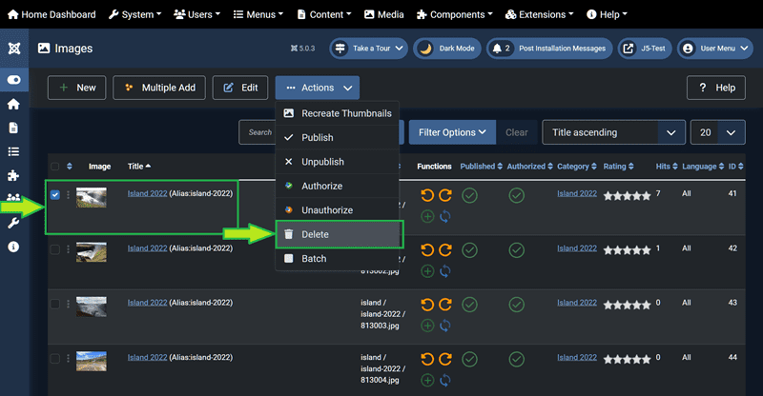Click the Joomla logo in sidebar
763x396 pixels.
pos(13,48)
